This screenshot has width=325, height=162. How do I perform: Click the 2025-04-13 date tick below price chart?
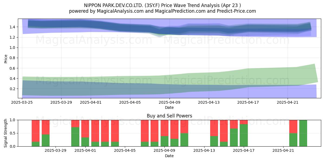pos(209,102)
